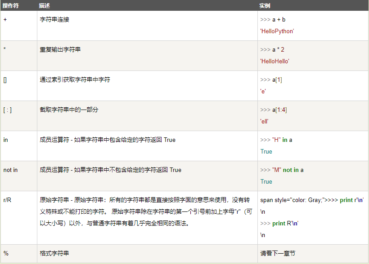Screen dimensions: 369x264
Task: Select the True output below "H" in a
Action: point(266,151)
